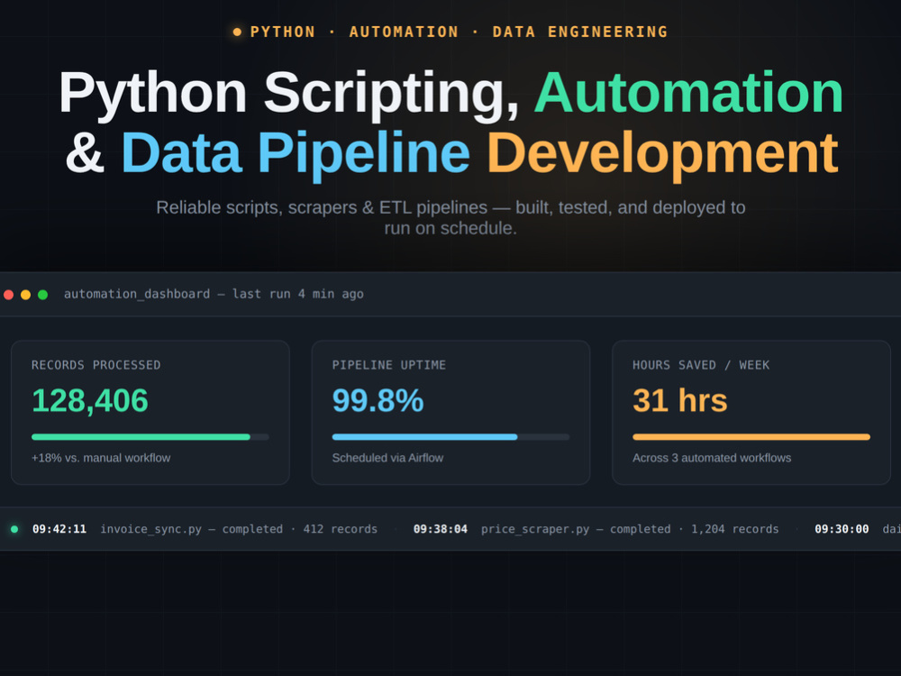Select the Records Processed card
This screenshot has width=901, height=676.
click(150, 412)
